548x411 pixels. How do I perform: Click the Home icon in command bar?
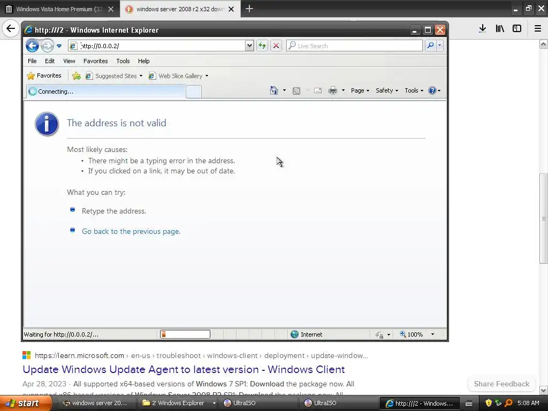(x=273, y=90)
